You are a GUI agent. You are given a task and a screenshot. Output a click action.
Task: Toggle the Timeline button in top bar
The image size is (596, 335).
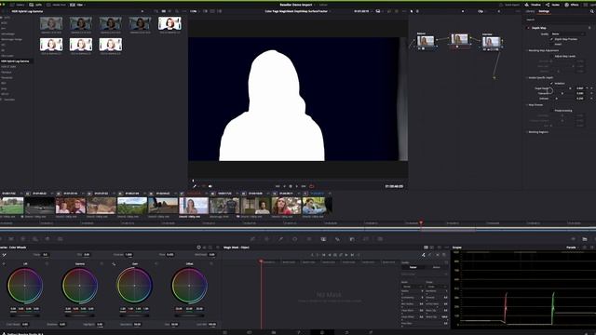[533, 5]
